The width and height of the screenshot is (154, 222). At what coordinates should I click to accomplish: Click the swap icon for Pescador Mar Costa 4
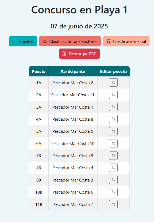click(x=113, y=168)
